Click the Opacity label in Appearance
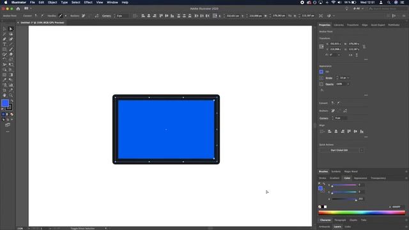Viewport: 409px width, 230px height. point(330,84)
